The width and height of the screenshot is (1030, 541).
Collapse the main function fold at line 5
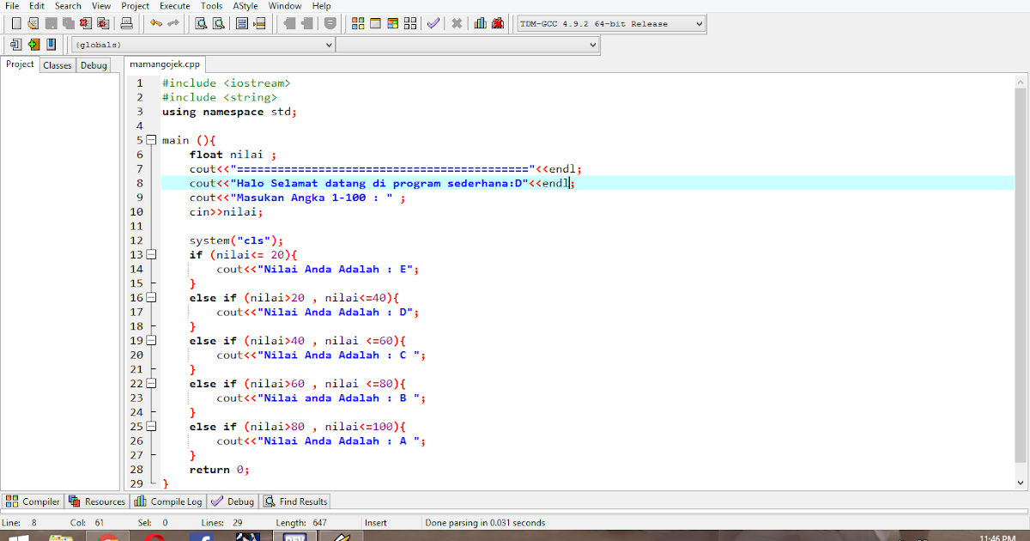pos(149,139)
